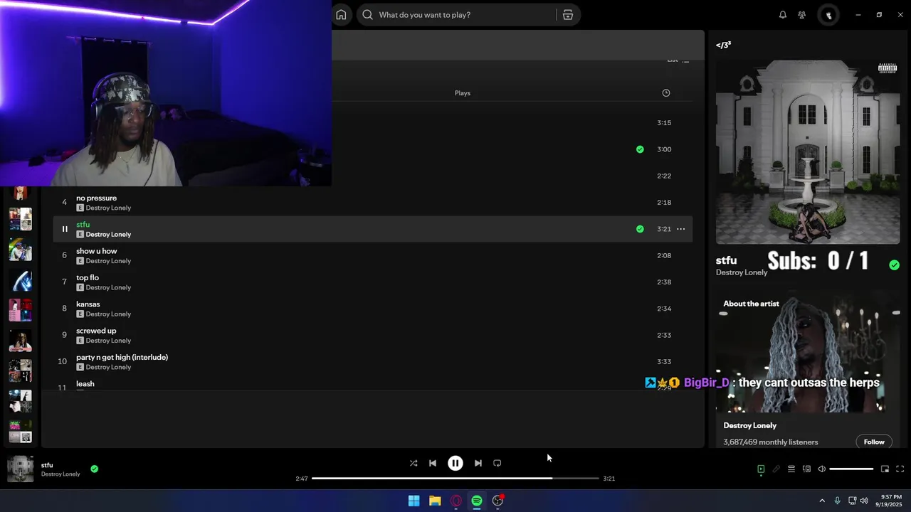Open the playback queue
This screenshot has height=512, width=911.
(791, 469)
